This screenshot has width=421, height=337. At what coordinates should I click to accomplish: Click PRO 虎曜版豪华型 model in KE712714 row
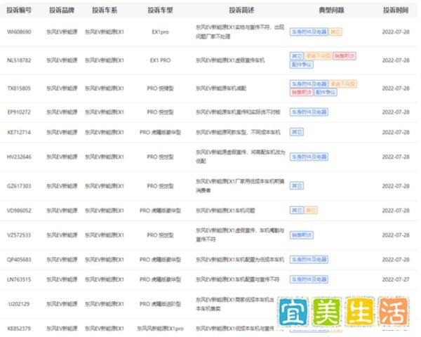pos(160,132)
